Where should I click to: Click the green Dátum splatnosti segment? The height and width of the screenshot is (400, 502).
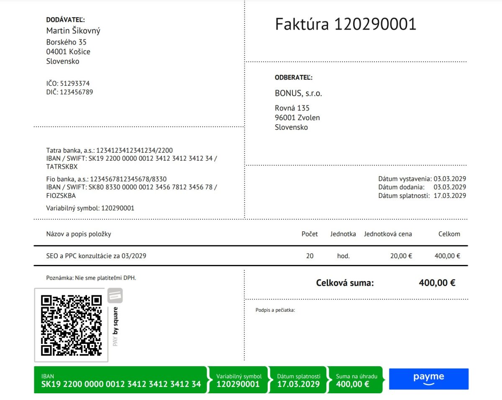click(x=298, y=380)
